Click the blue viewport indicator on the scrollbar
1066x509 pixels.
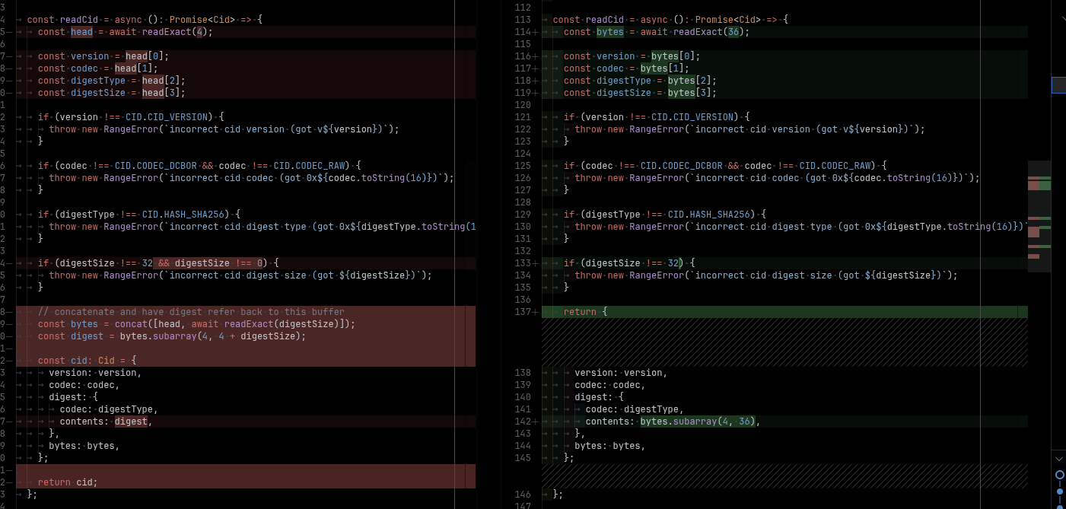(1058, 85)
